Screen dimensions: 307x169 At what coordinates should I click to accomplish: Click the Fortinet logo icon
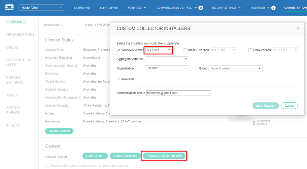tap(10, 7)
